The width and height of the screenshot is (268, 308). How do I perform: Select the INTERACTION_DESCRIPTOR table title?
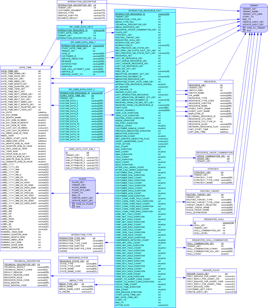coord(82,2)
